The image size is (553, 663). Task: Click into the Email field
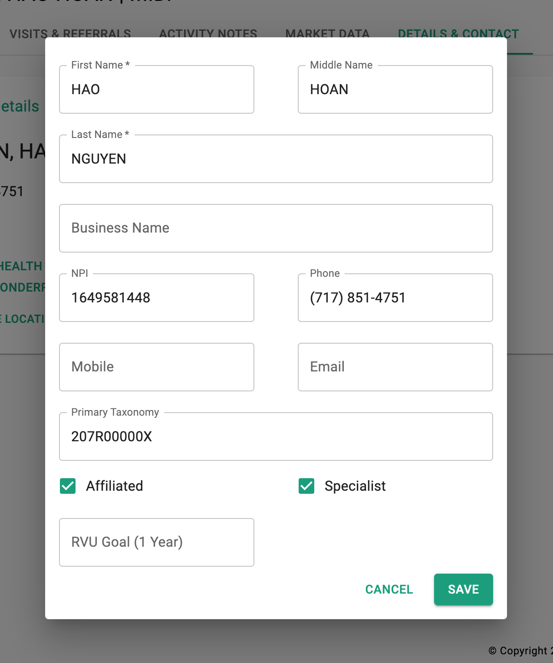tap(395, 367)
